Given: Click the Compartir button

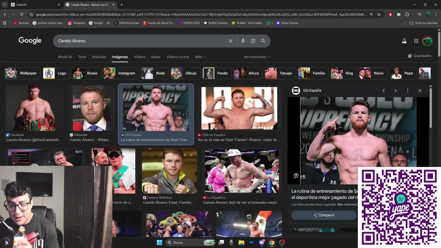Looking at the screenshot, I should 324,215.
